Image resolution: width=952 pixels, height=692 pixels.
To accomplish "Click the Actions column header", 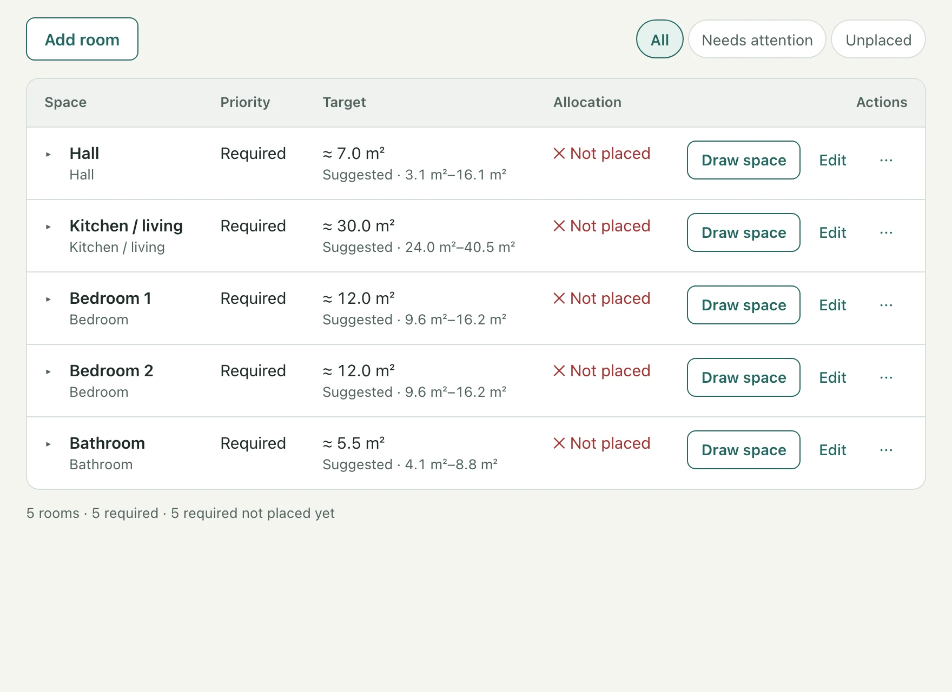I will (882, 102).
